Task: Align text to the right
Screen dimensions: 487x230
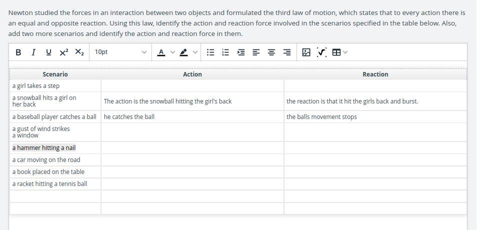Action: click(x=287, y=52)
